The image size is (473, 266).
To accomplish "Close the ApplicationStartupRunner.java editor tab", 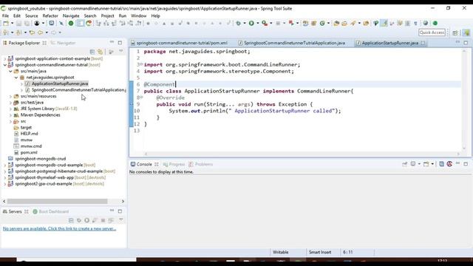I will pos(423,43).
